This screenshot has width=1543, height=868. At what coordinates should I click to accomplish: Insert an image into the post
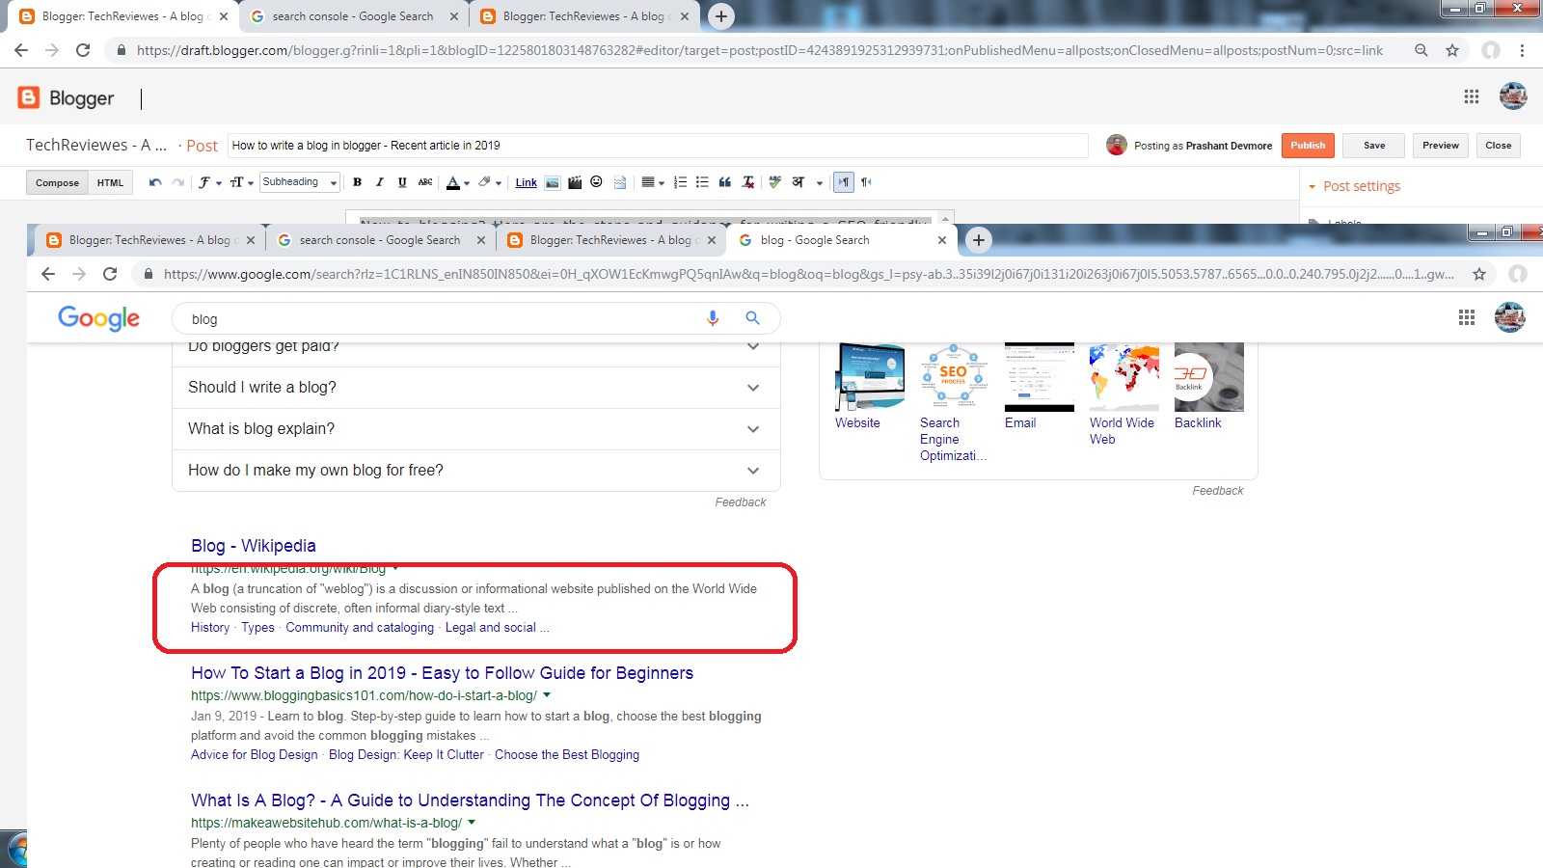point(553,182)
